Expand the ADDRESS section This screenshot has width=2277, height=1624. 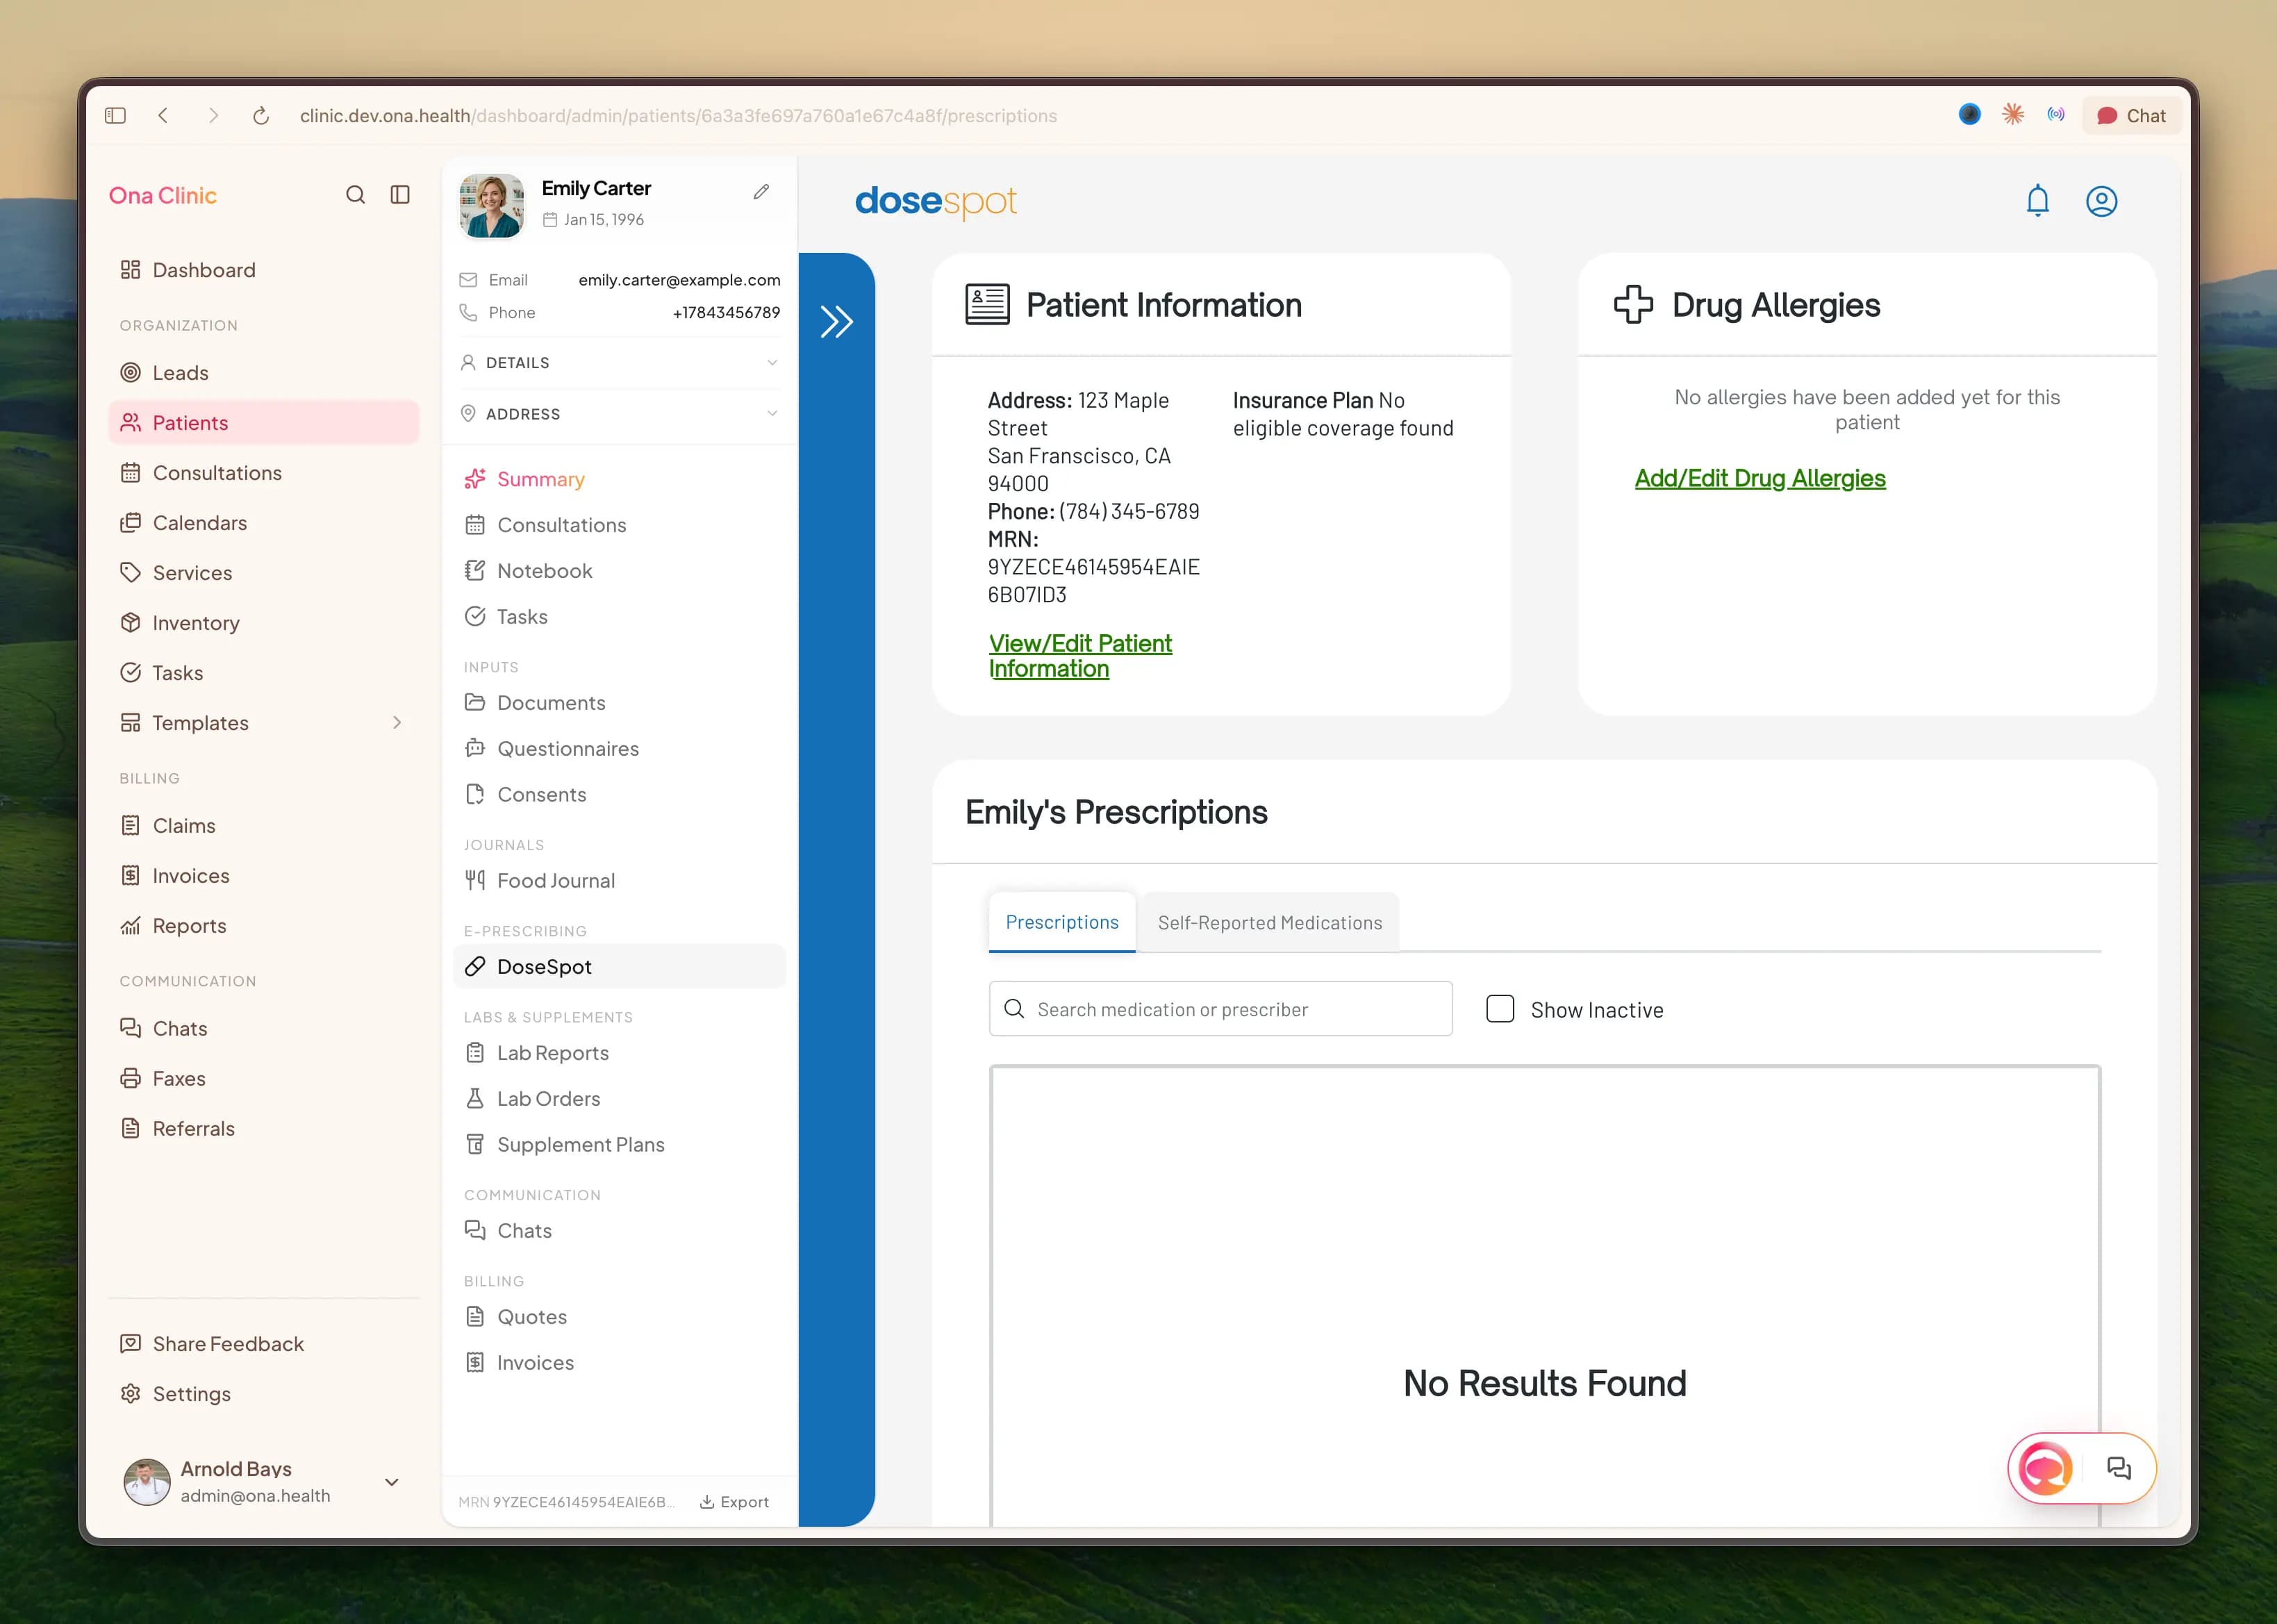619,414
